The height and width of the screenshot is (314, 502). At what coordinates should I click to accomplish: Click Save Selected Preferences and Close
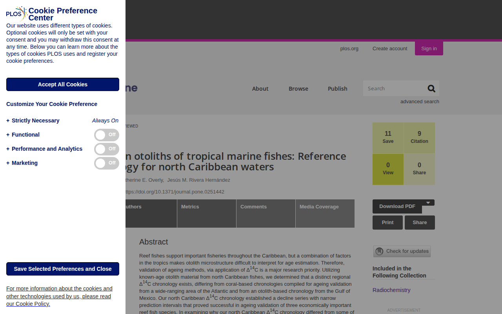pyautogui.click(x=63, y=269)
